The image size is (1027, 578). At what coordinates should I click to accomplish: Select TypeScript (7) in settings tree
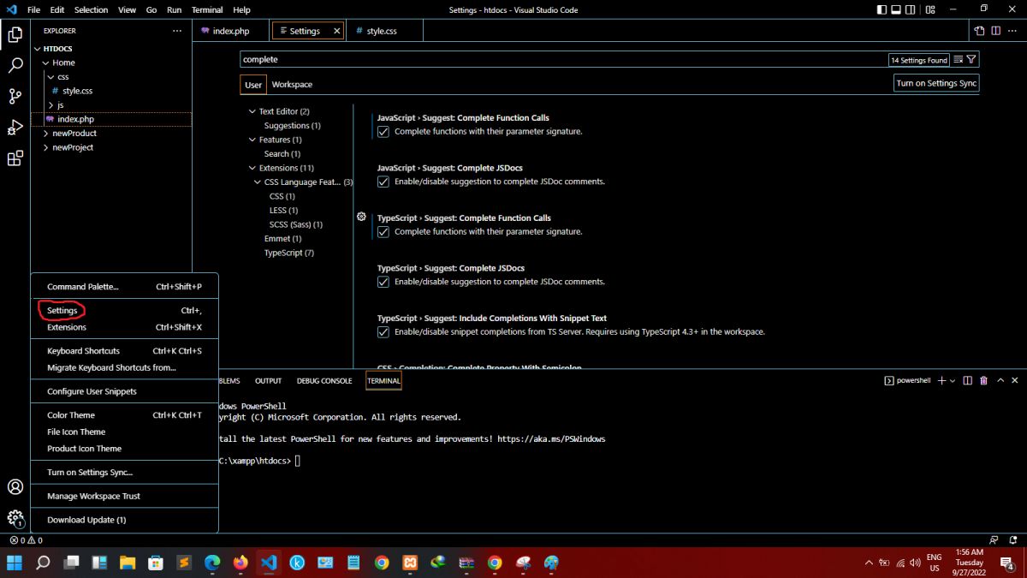289,253
